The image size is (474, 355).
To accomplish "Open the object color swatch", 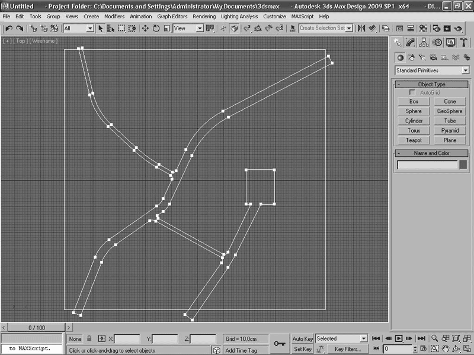I will point(463,164).
